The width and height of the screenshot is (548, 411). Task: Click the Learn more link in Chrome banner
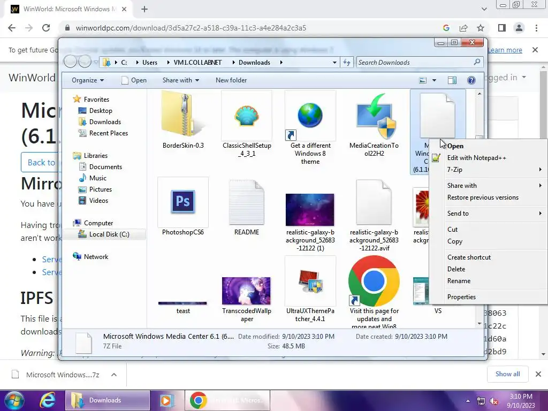(x=505, y=50)
